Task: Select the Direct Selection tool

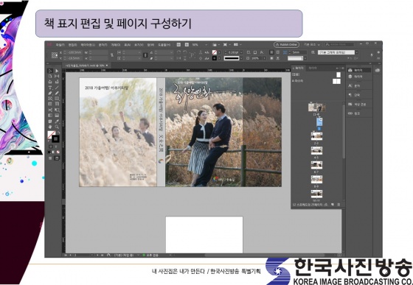Action: 57,71
